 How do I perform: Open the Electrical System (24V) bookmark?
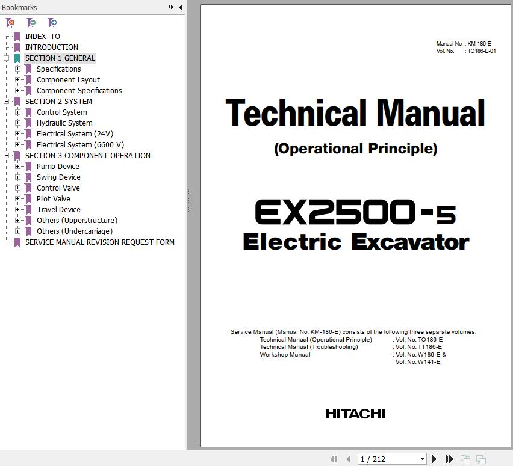[x=75, y=134]
